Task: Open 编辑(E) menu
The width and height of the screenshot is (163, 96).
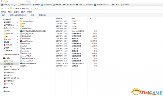Action: tap(10, 12)
